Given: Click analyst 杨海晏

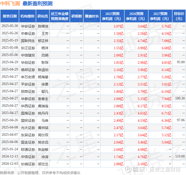Looking at the screenshot, I should [43, 77].
